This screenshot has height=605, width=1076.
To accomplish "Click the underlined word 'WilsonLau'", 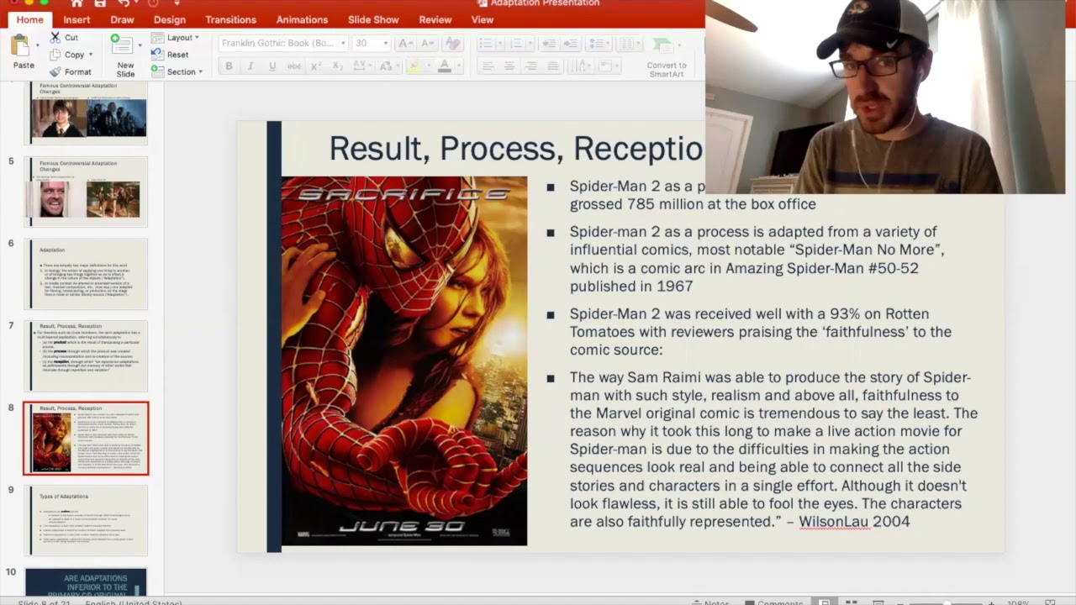I will [833, 522].
